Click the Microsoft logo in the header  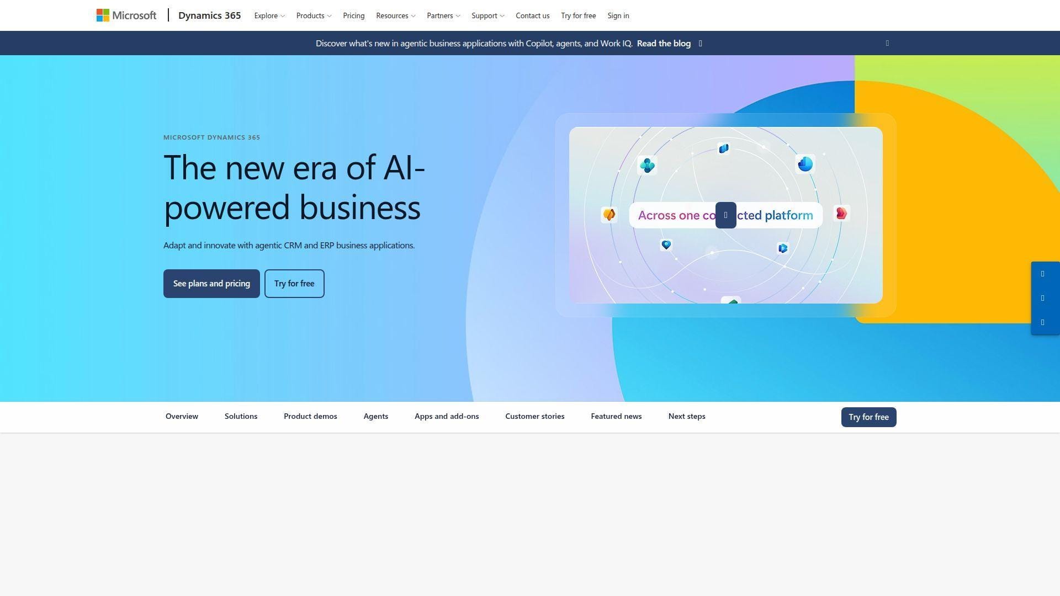[126, 15]
